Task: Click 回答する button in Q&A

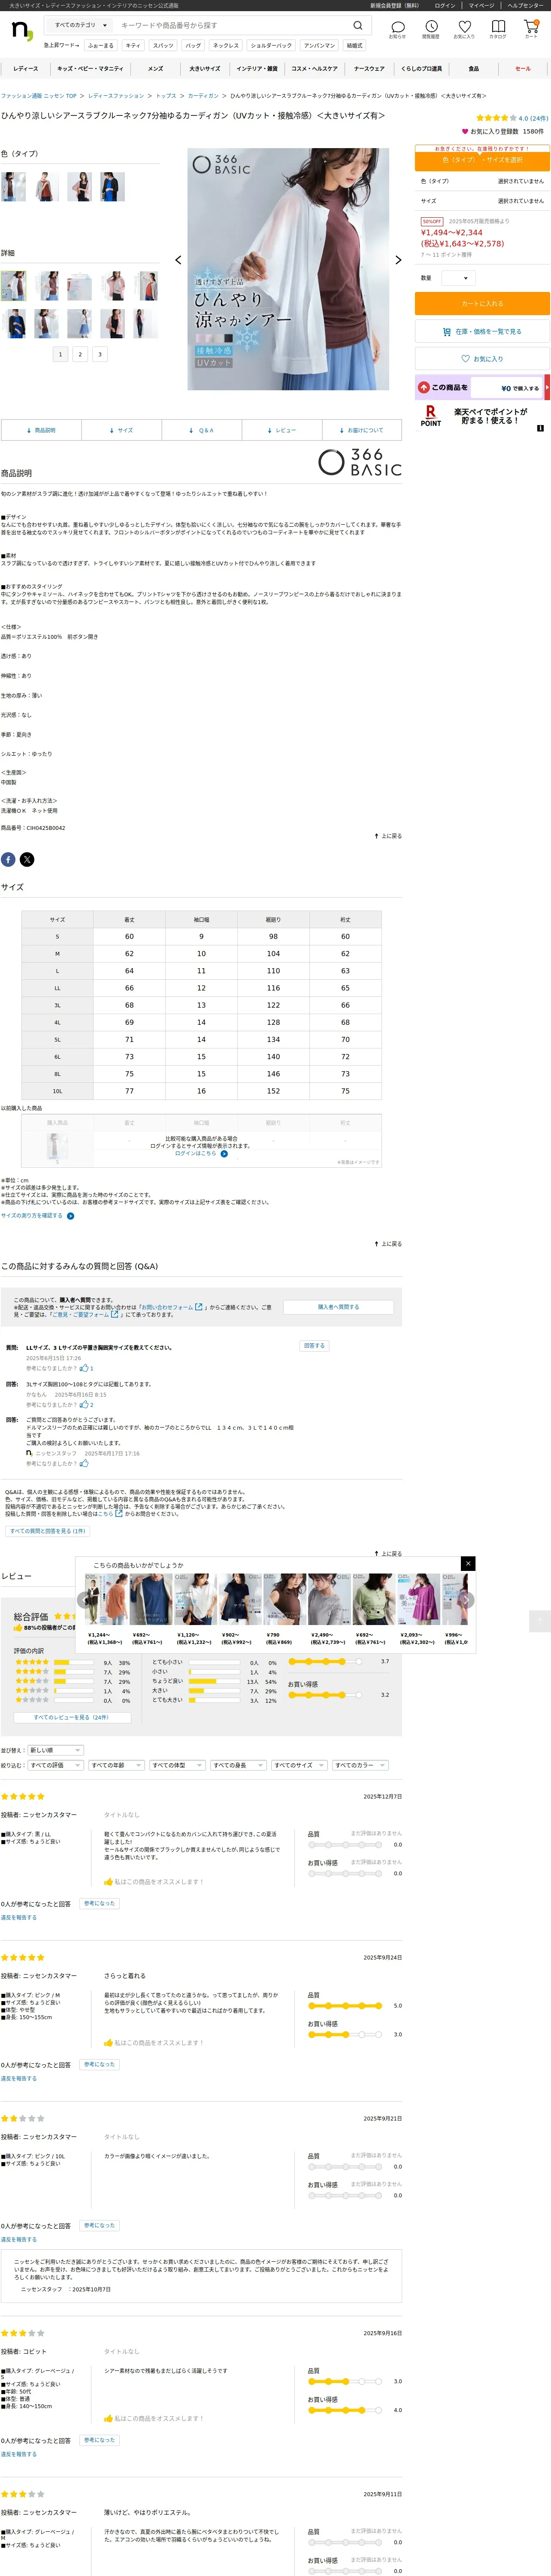Action: [x=314, y=1345]
